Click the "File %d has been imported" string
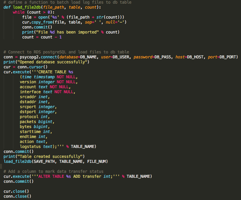Viewport: 241px width, 200px height. click(x=67, y=32)
